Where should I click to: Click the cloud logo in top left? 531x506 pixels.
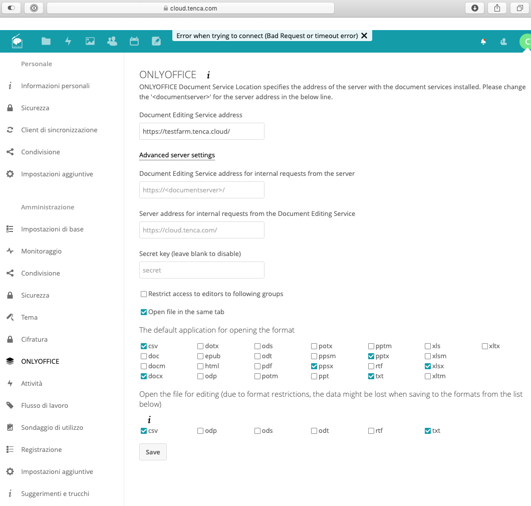click(x=17, y=41)
